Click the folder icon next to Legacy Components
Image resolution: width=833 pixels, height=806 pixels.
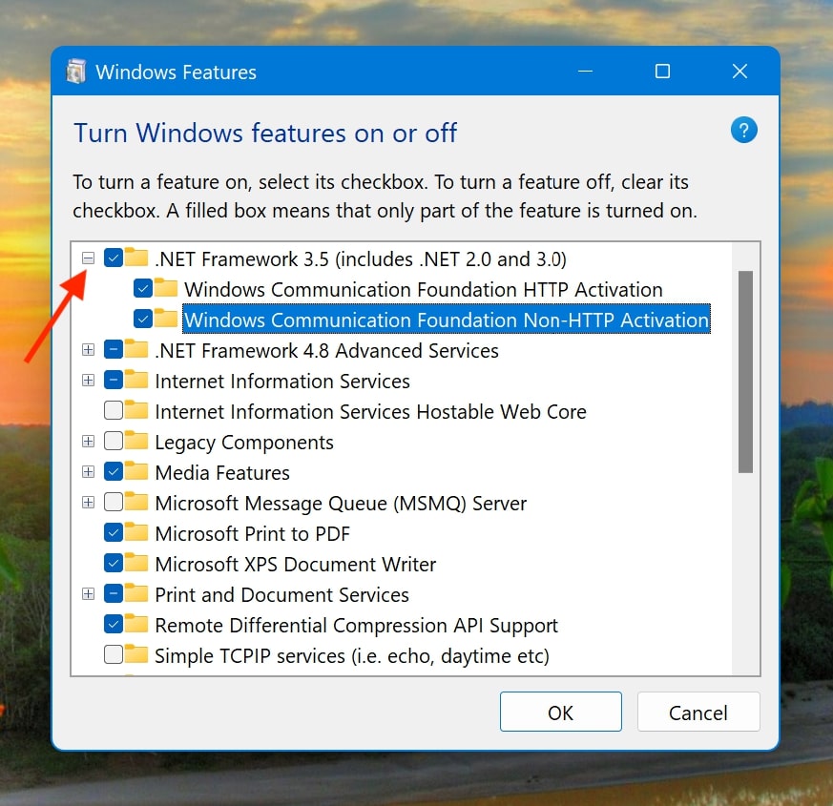pos(136,442)
